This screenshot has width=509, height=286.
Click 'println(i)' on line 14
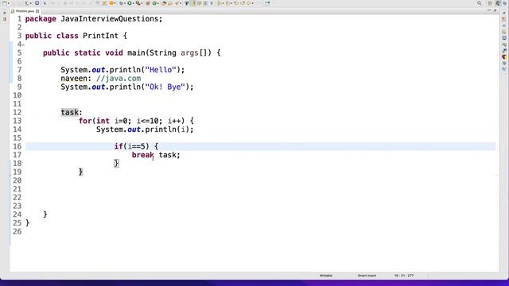click(167, 129)
